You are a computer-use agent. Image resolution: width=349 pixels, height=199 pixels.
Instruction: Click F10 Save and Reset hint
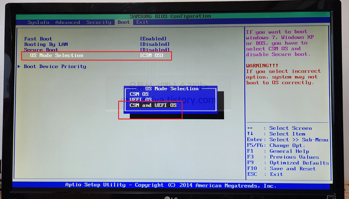pyautogui.click(x=281, y=169)
